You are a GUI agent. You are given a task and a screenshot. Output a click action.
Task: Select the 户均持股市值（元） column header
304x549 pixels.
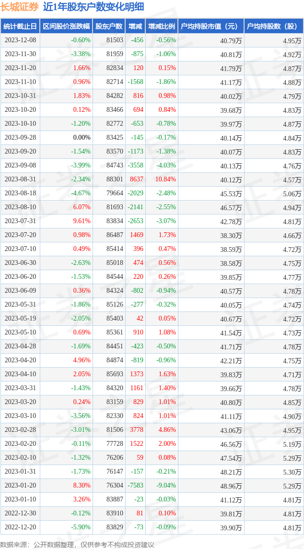click(210, 26)
